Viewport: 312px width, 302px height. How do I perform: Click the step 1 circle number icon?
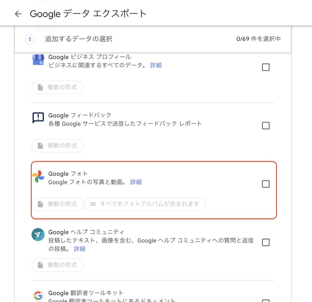[x=30, y=39]
